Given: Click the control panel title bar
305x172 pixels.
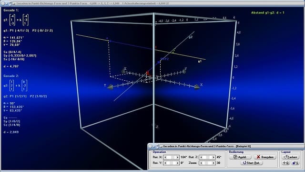Looking at the screenshot, I should pos(226,146).
